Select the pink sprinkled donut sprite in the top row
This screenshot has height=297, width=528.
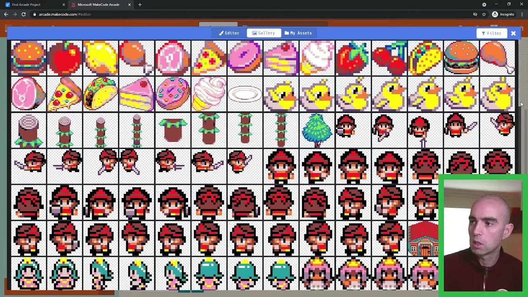(245, 58)
